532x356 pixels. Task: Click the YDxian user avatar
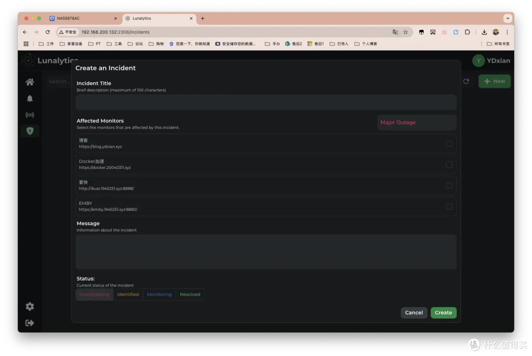click(x=478, y=61)
